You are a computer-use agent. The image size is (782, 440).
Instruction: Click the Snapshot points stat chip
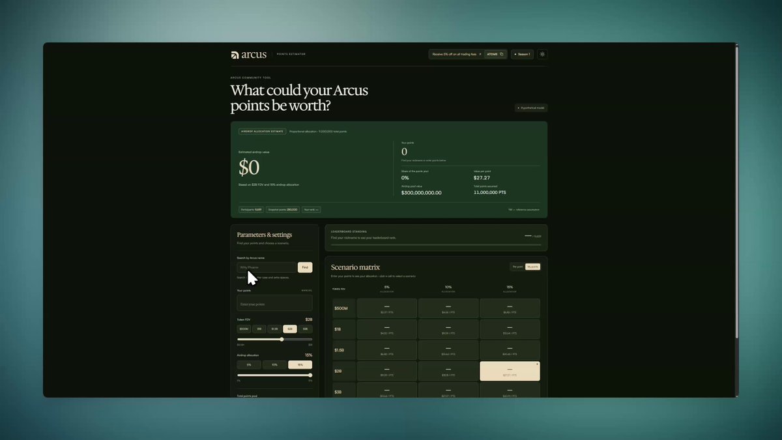coord(283,210)
